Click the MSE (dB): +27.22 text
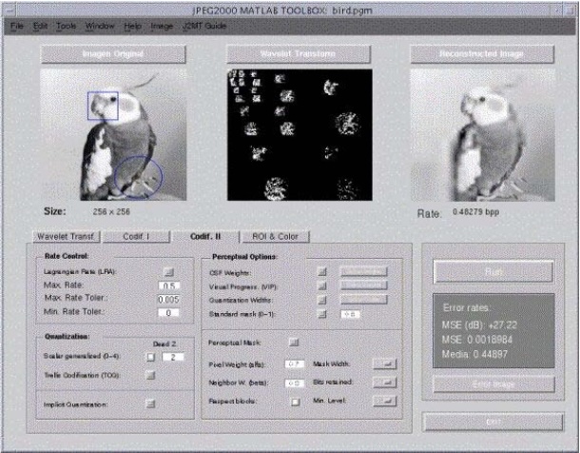Screen dimensions: 580x453 pos(479,325)
